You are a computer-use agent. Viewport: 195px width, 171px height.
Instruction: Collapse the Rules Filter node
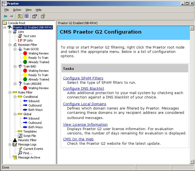click(10, 92)
